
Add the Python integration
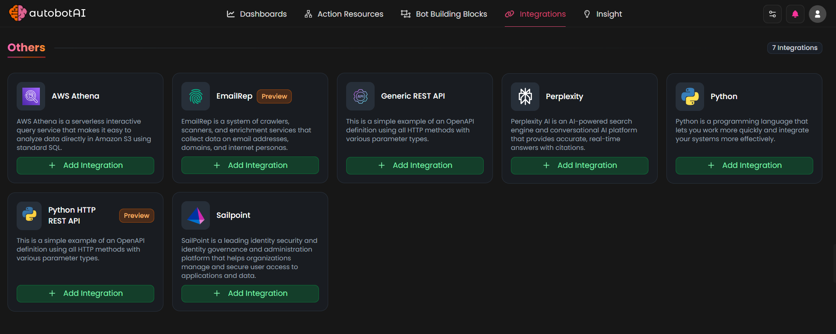(744, 166)
